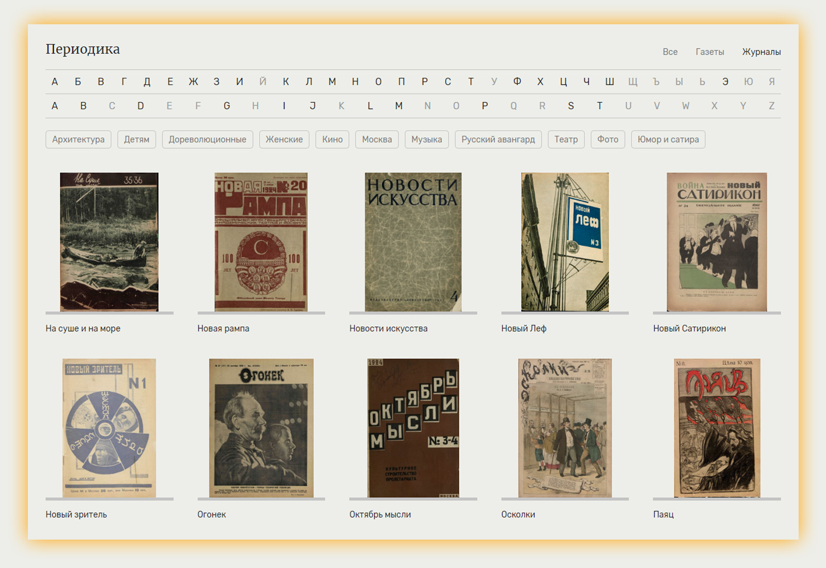The width and height of the screenshot is (826, 568).
Task: Click the Новости искусства title link
Action: point(388,328)
